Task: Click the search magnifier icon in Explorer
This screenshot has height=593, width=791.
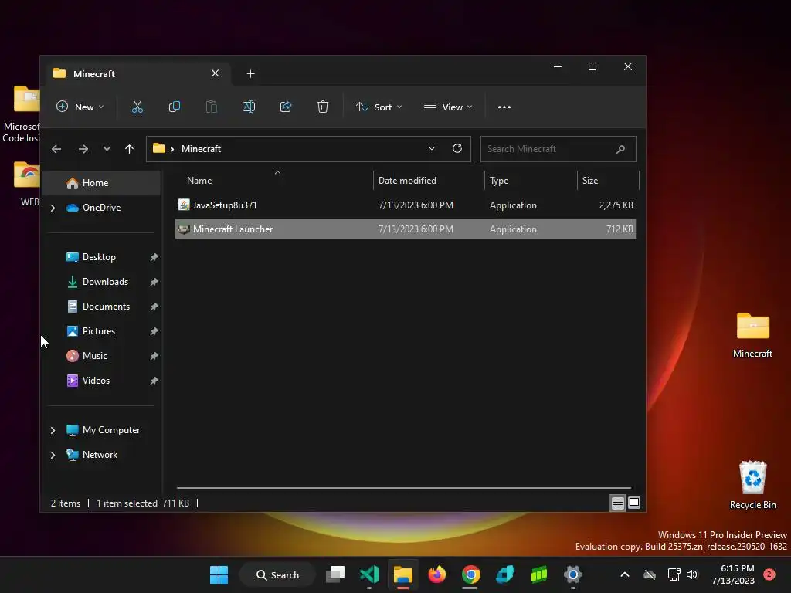Action: [x=620, y=149]
